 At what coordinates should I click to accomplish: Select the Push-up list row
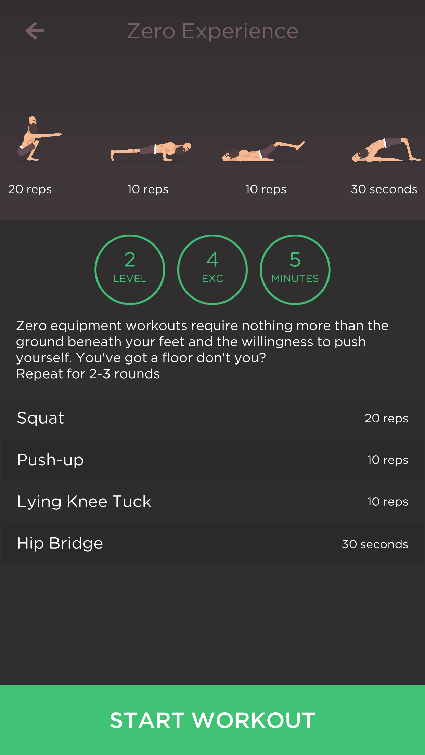tap(212, 460)
